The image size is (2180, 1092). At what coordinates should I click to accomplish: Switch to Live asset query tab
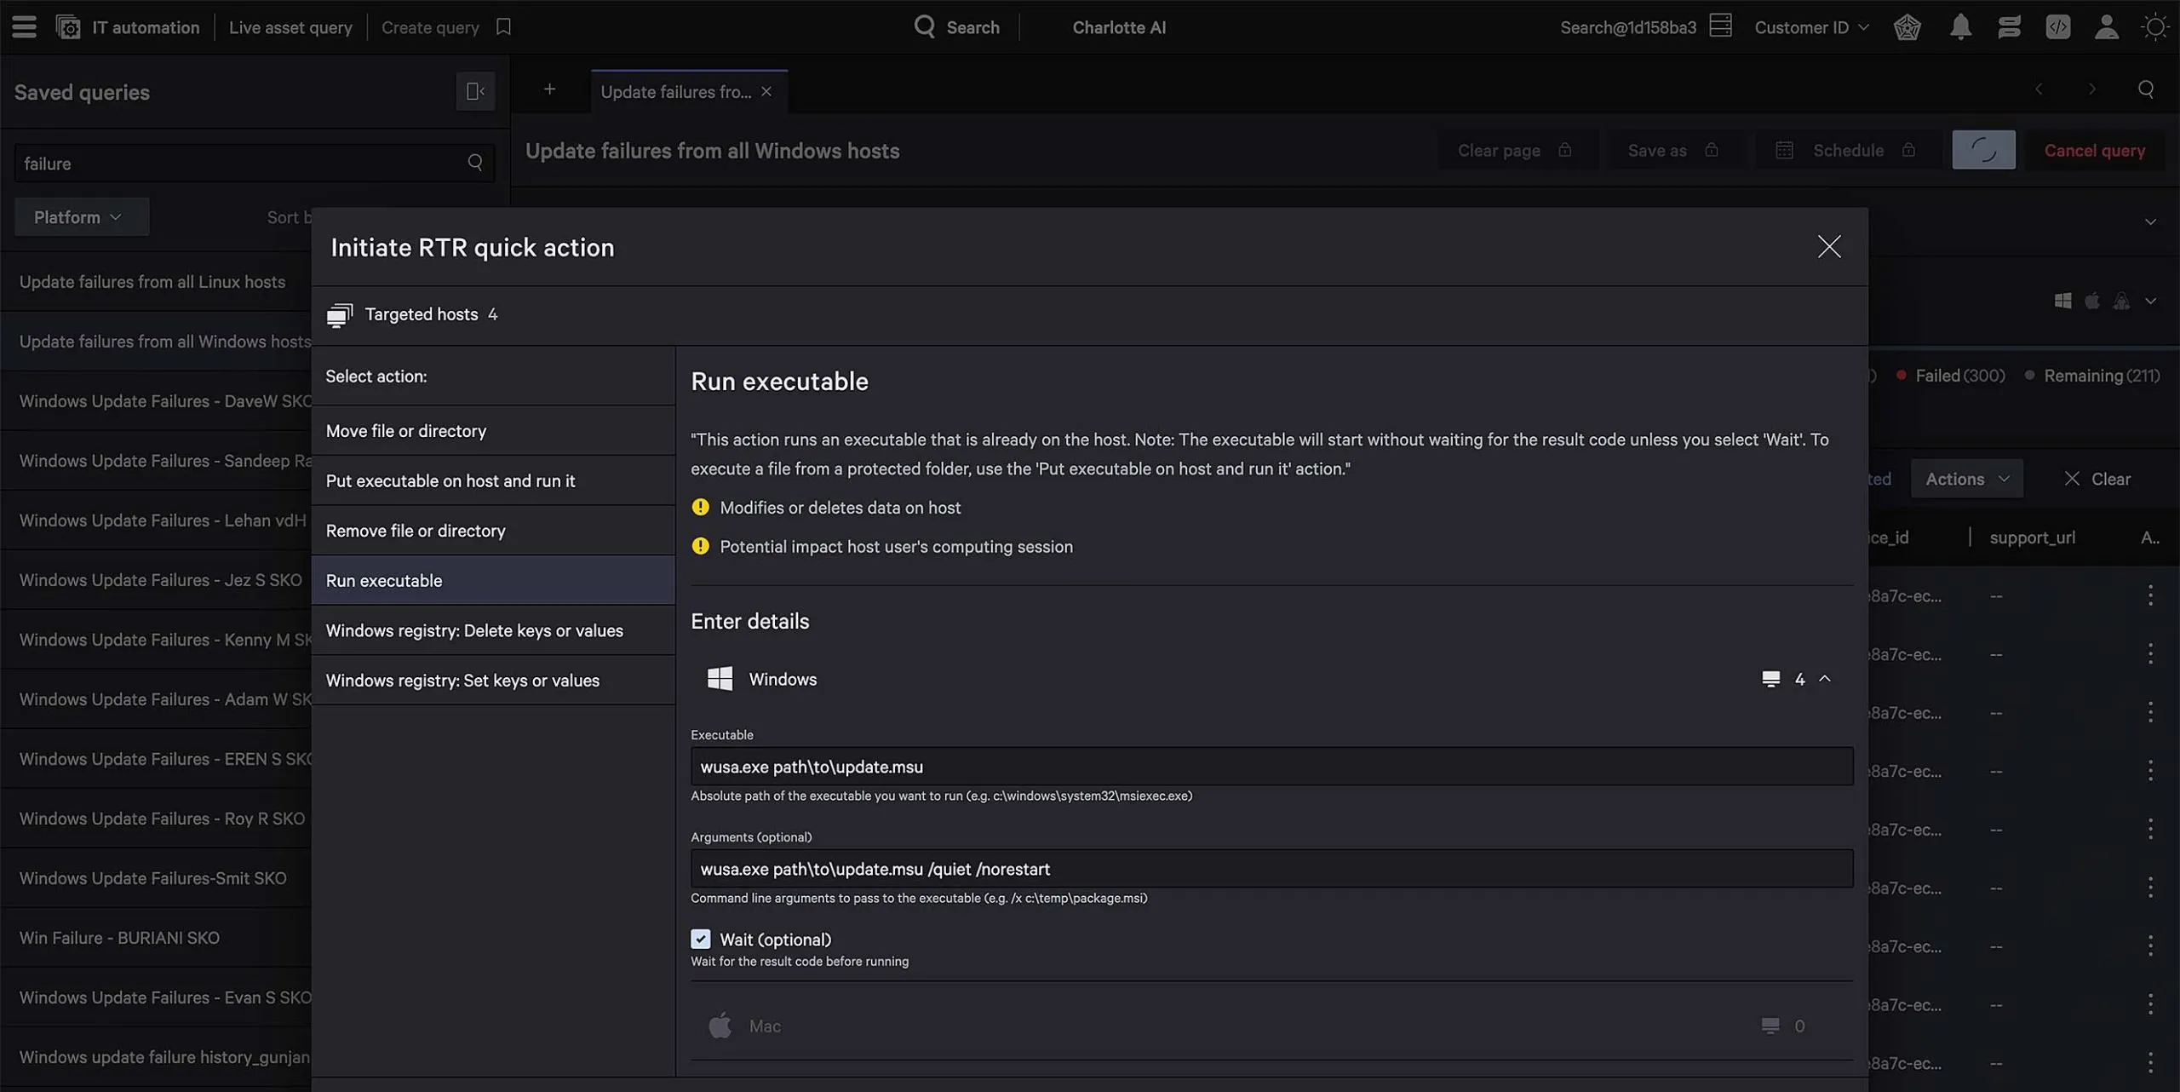coord(290,27)
